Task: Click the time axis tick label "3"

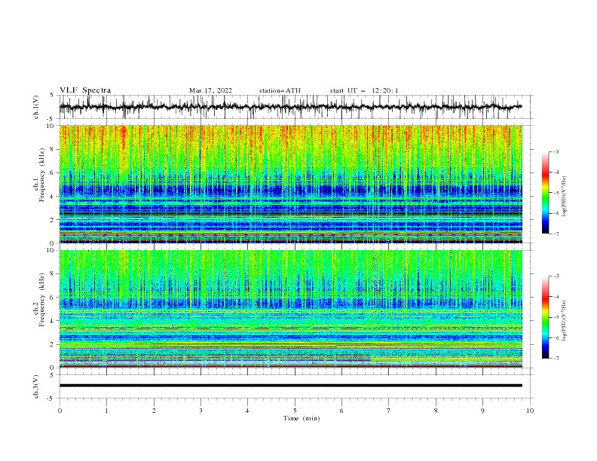Action: (201, 411)
